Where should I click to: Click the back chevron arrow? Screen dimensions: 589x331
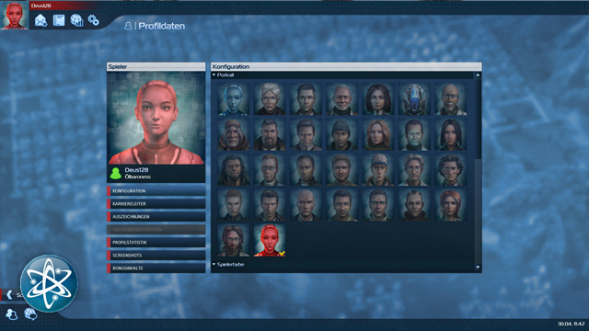pyautogui.click(x=9, y=294)
